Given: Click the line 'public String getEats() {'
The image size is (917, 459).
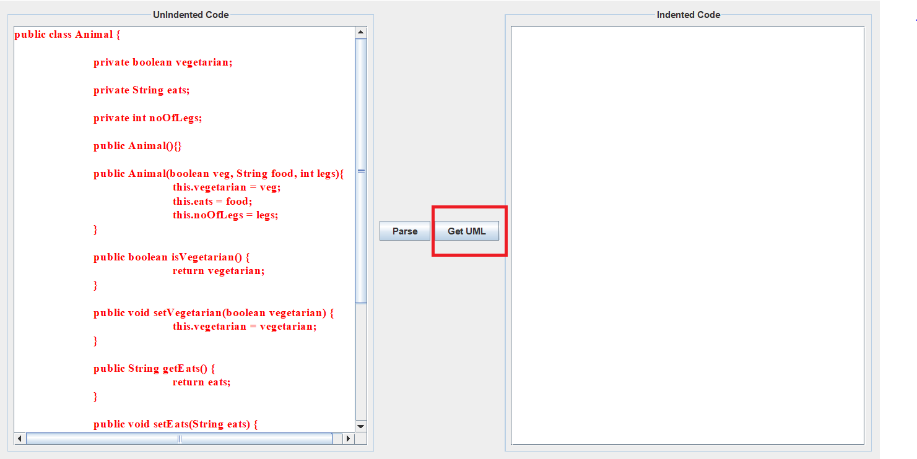Looking at the screenshot, I should coord(154,369).
